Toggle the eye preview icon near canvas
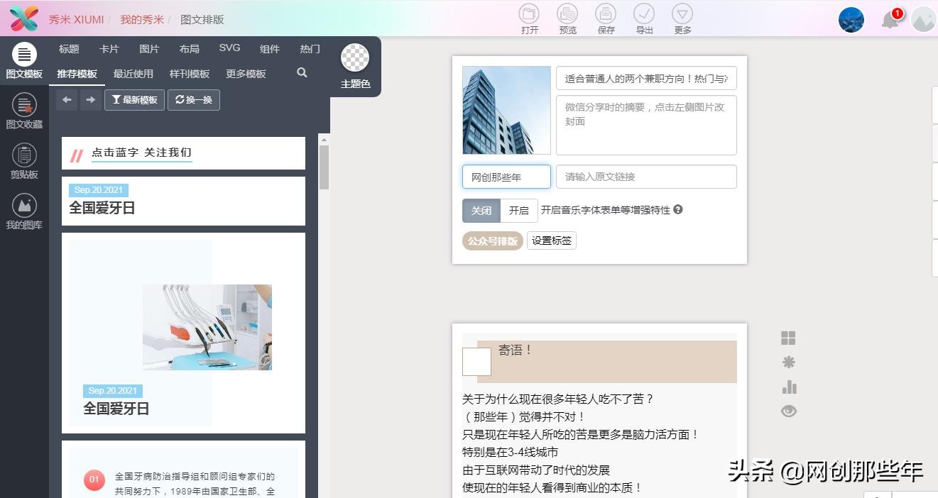 point(788,411)
